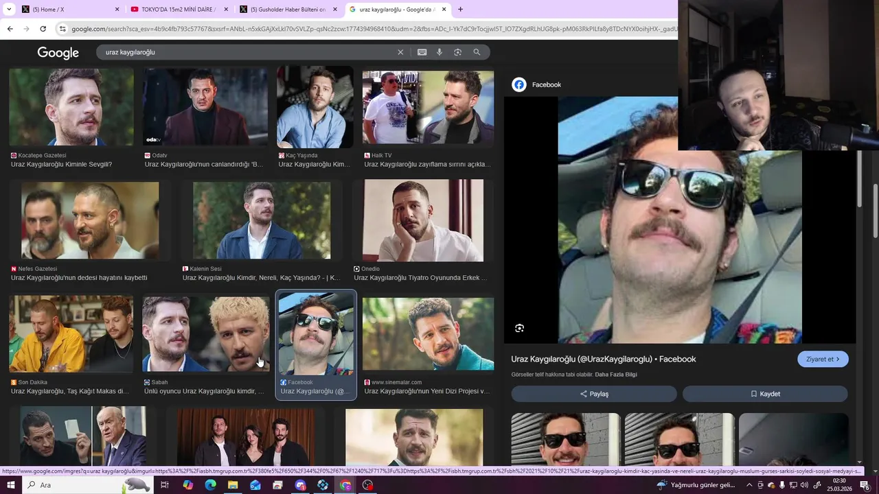Open the Discord taskbar icon
This screenshot has height=494, width=879.
[300, 485]
